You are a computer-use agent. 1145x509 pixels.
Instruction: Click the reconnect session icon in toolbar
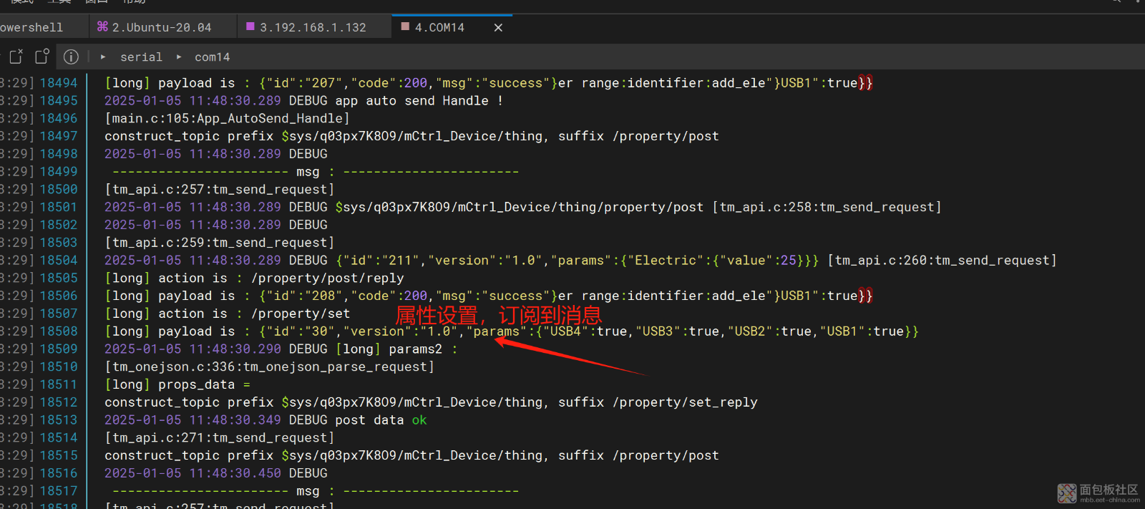click(42, 56)
